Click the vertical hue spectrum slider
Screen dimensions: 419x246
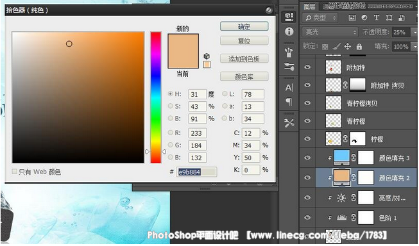[155, 97]
